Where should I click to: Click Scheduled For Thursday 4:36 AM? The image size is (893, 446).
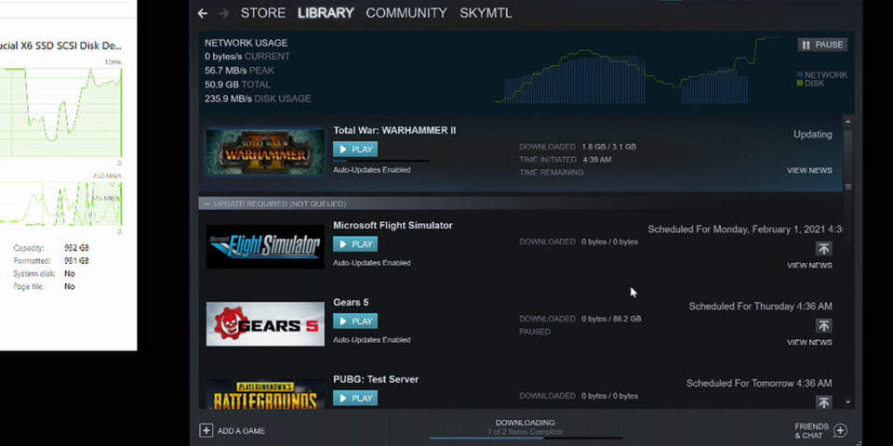[760, 307]
